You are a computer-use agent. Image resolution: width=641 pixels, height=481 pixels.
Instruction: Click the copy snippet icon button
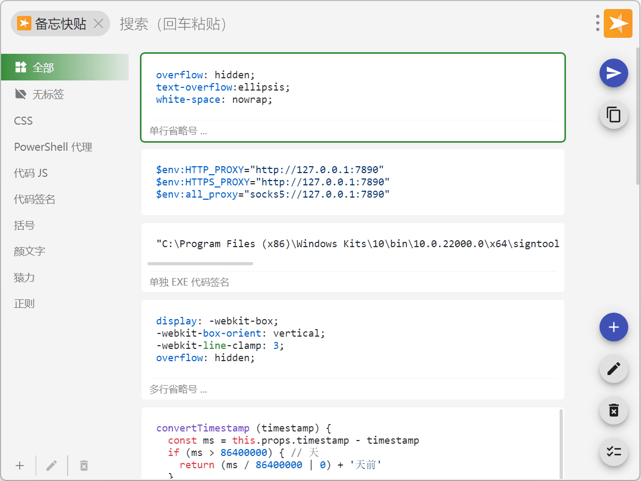613,115
